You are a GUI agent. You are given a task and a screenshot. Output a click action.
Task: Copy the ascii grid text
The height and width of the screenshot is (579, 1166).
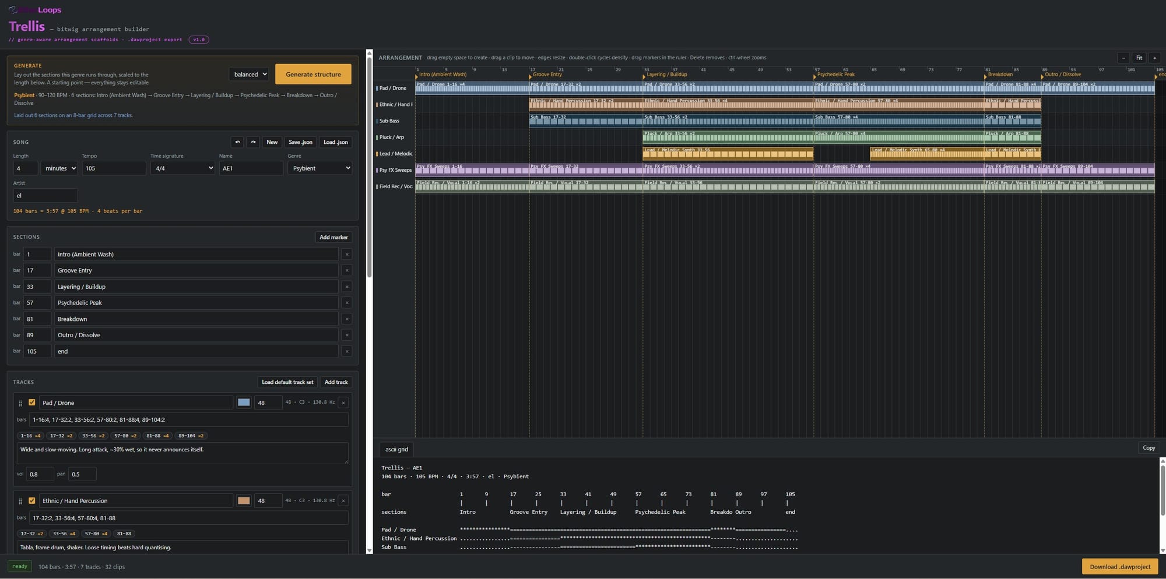[1149, 448]
